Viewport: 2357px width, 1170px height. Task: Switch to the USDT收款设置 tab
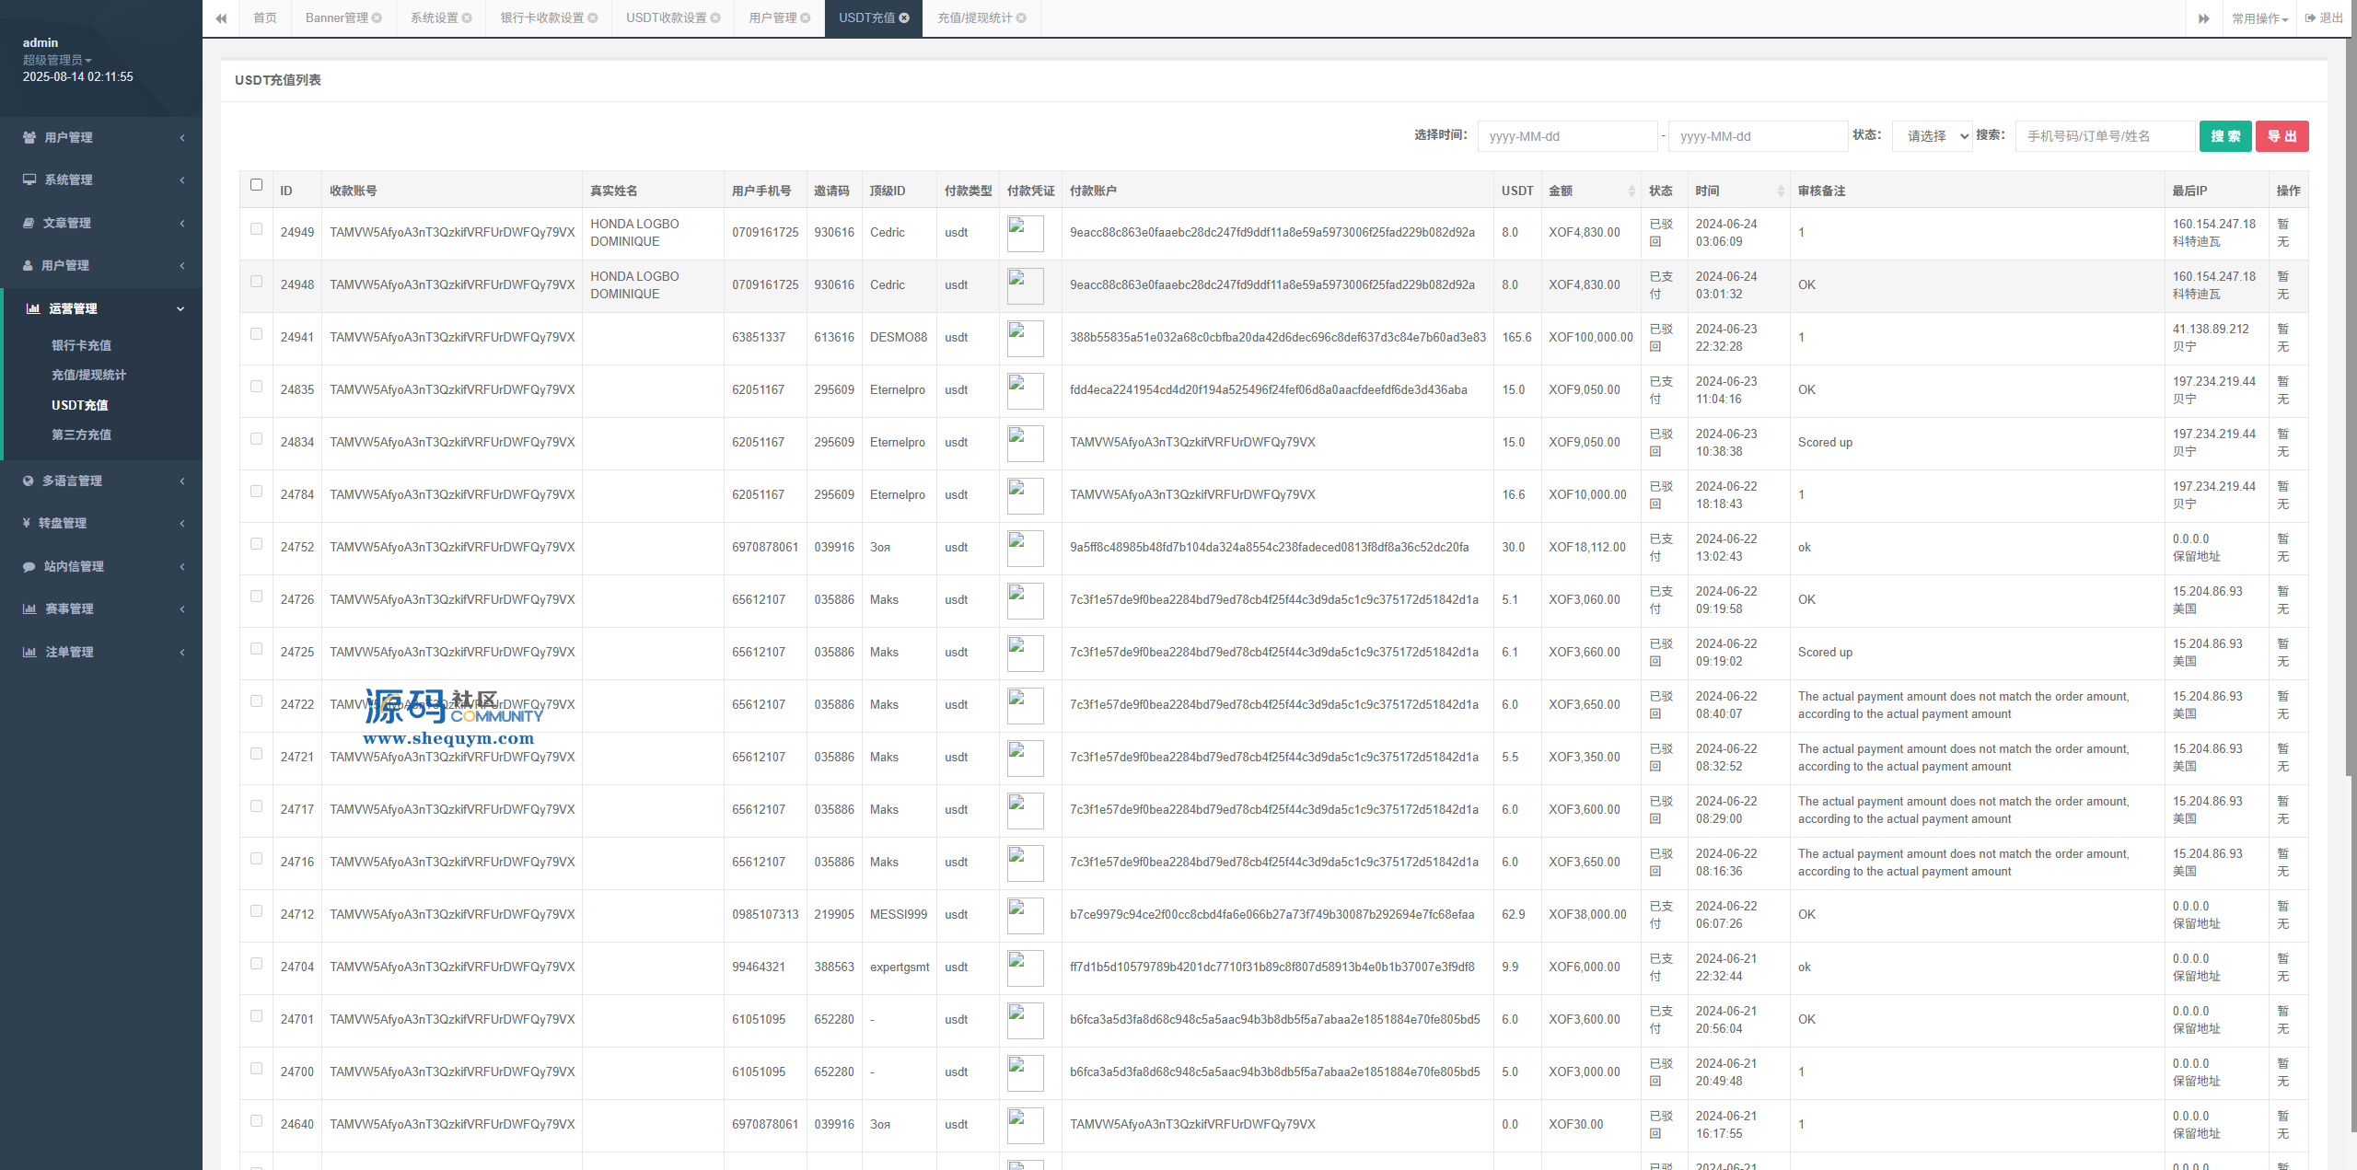[x=666, y=18]
